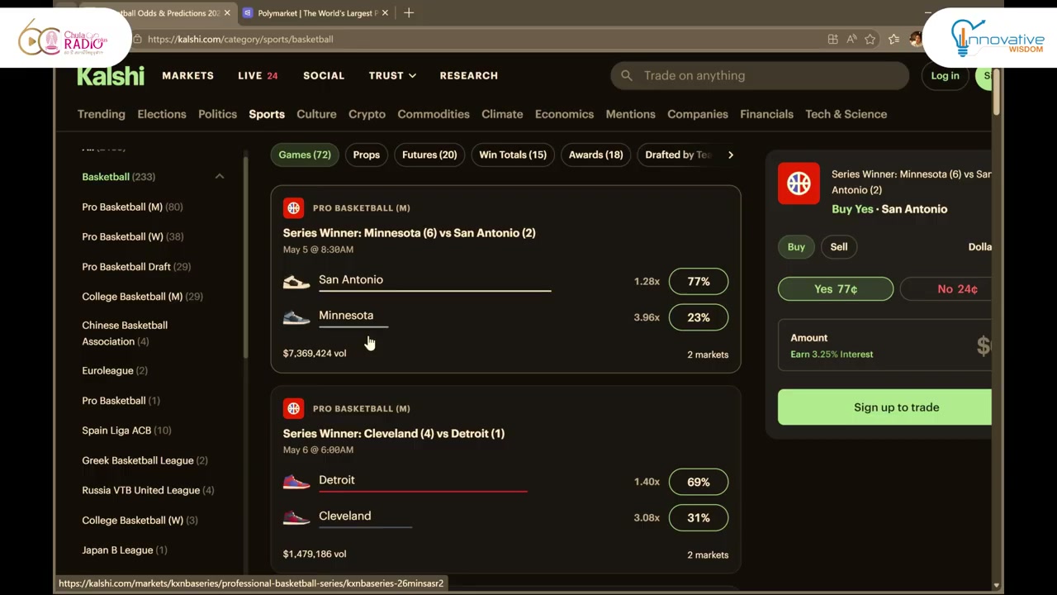
Task: Click Pro Basketball icon on Cleveland card
Action: tap(293, 408)
